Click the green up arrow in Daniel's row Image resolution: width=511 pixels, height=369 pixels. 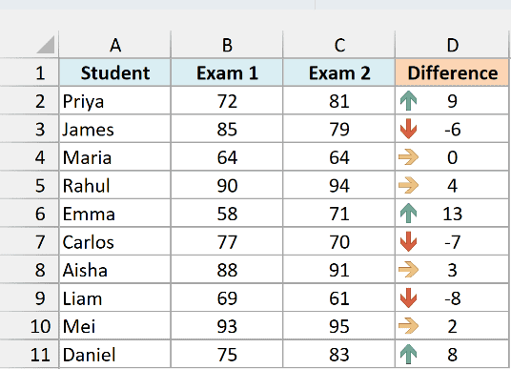[408, 355]
